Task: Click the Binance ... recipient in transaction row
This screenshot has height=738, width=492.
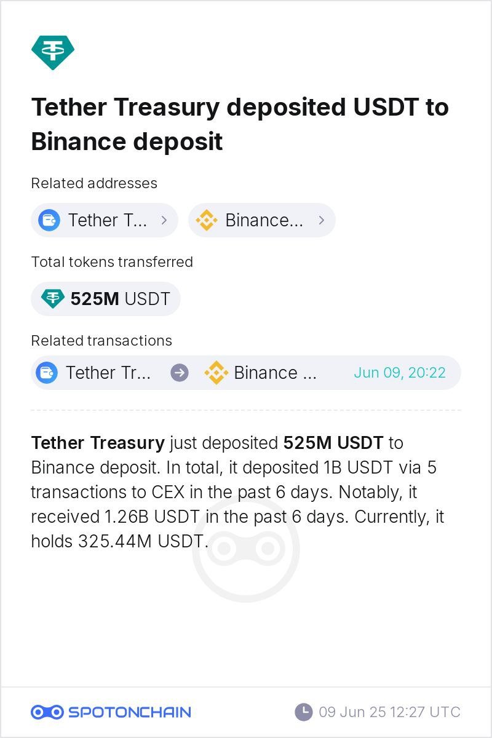Action: [276, 373]
